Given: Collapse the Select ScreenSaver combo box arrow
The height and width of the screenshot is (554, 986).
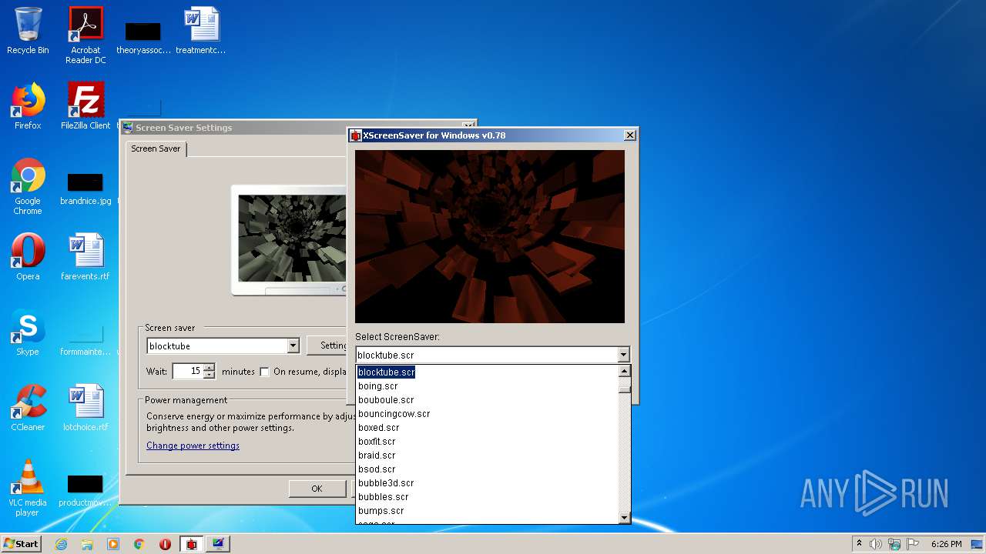Looking at the screenshot, I should [623, 355].
